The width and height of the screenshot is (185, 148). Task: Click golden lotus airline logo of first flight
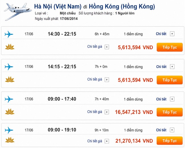10,47
